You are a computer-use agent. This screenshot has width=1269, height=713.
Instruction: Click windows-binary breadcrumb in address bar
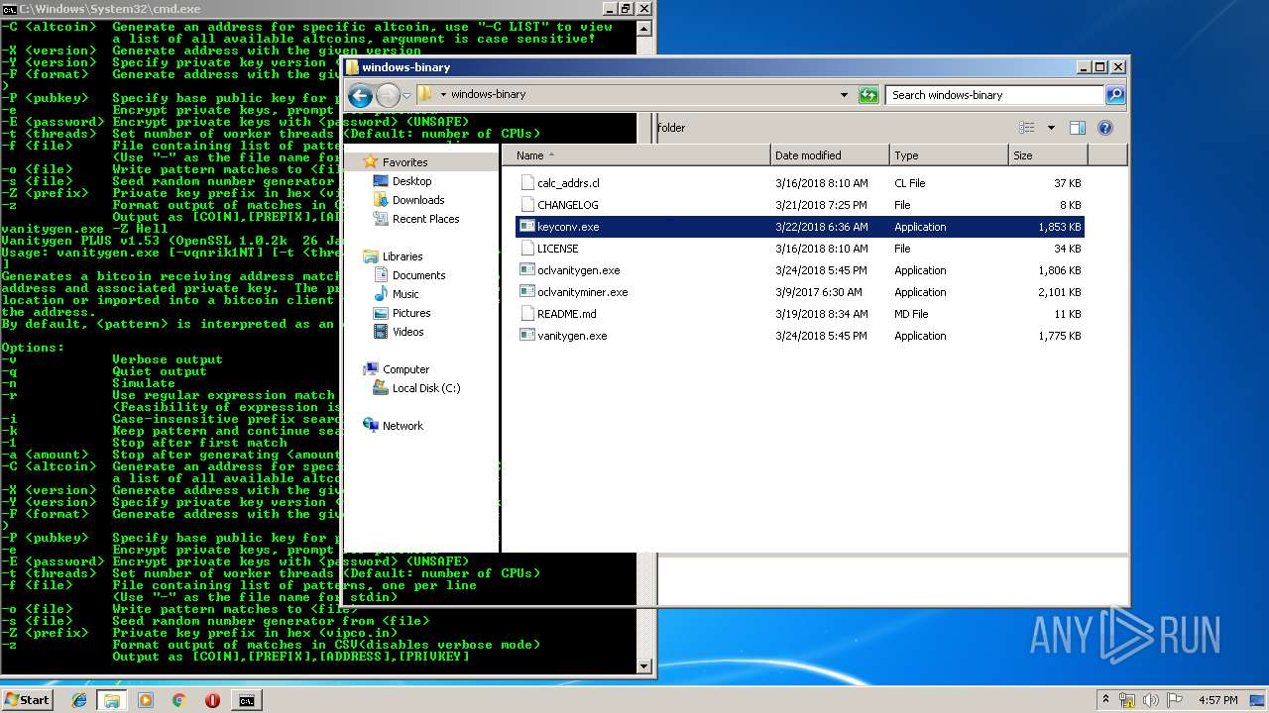point(488,95)
